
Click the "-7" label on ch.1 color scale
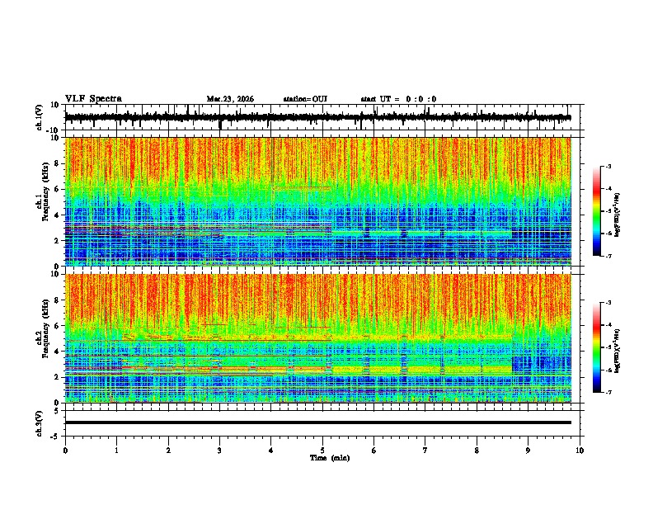(x=608, y=256)
